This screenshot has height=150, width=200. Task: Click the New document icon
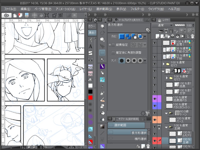(15, 15)
